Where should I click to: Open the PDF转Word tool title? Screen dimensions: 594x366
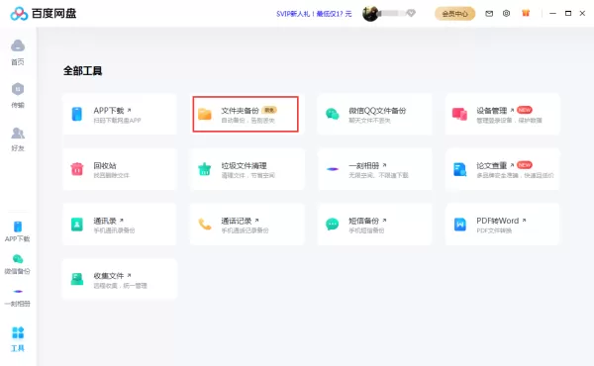click(497, 221)
